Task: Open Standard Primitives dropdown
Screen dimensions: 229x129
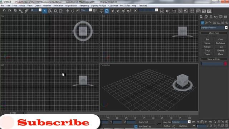Action: (214, 28)
